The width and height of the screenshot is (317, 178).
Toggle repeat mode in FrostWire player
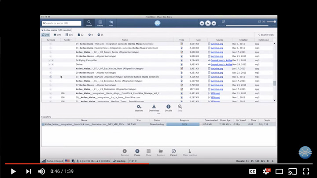[259, 22]
